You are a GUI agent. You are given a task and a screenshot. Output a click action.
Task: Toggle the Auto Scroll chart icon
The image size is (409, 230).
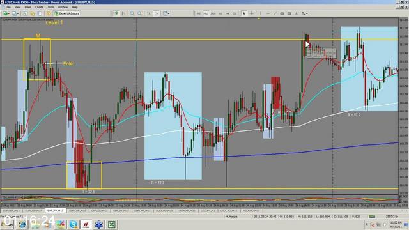pyautogui.click(x=149, y=13)
